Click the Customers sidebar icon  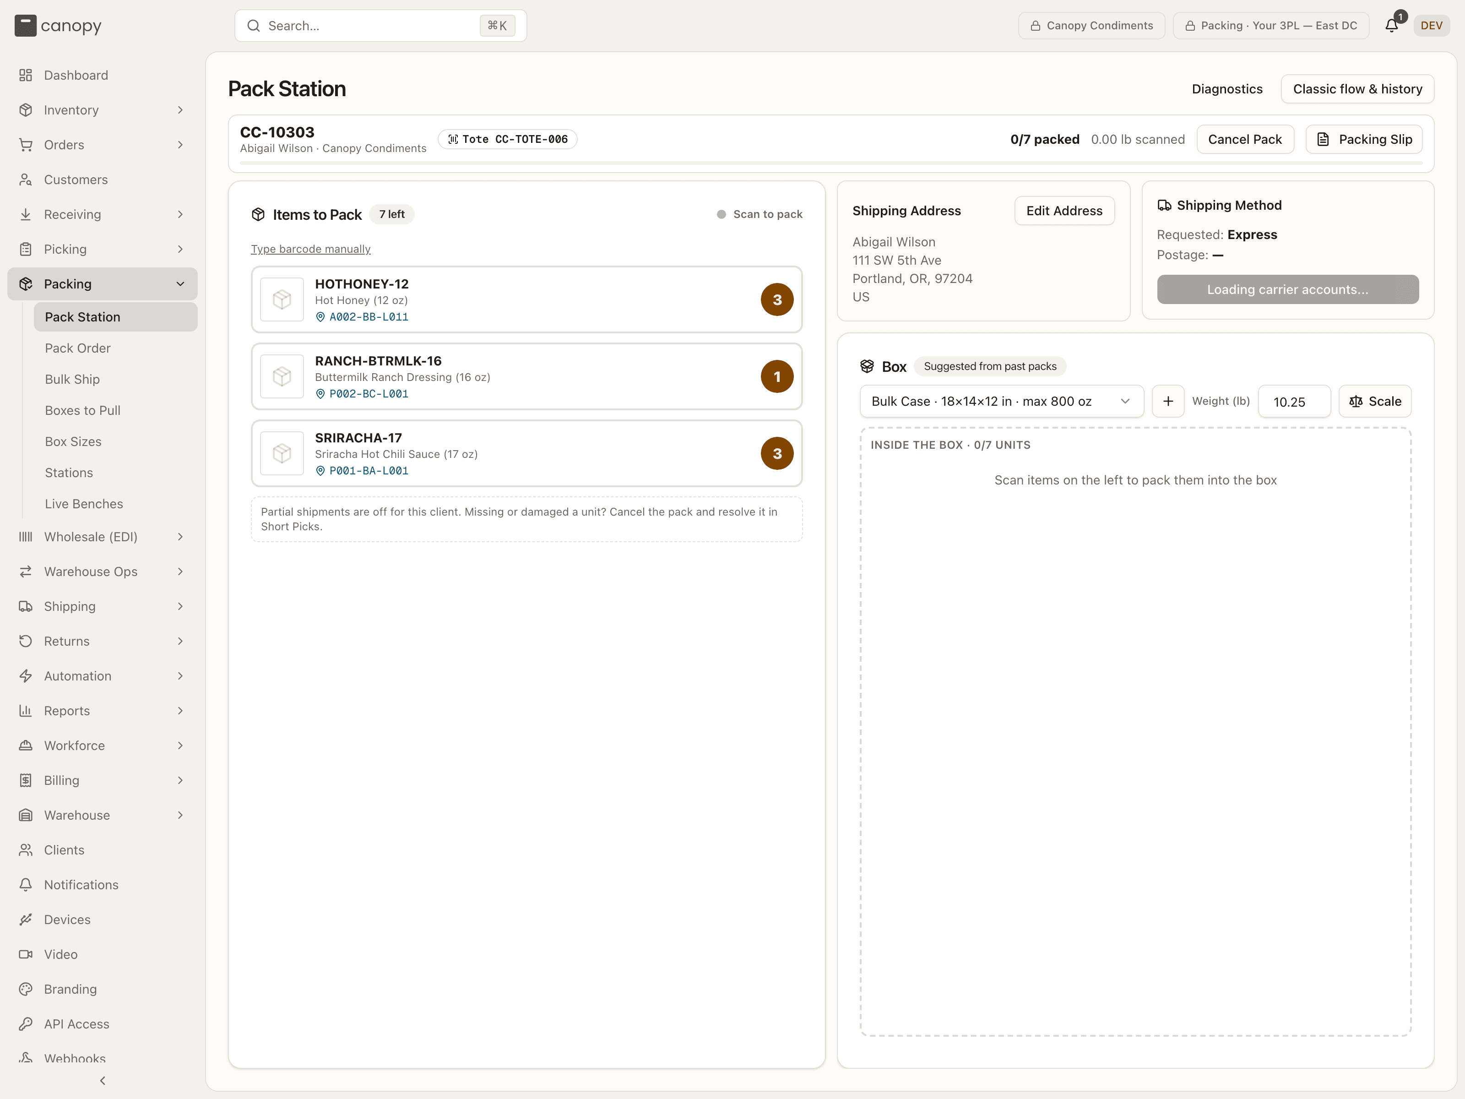(26, 180)
